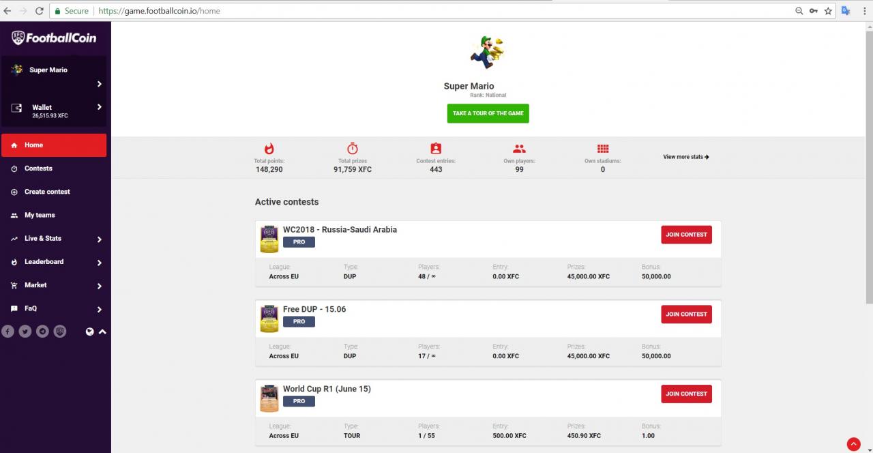Join the WC2018 Russia-Saudi Arabia contest
Viewport: 873px width, 453px height.
tap(686, 234)
